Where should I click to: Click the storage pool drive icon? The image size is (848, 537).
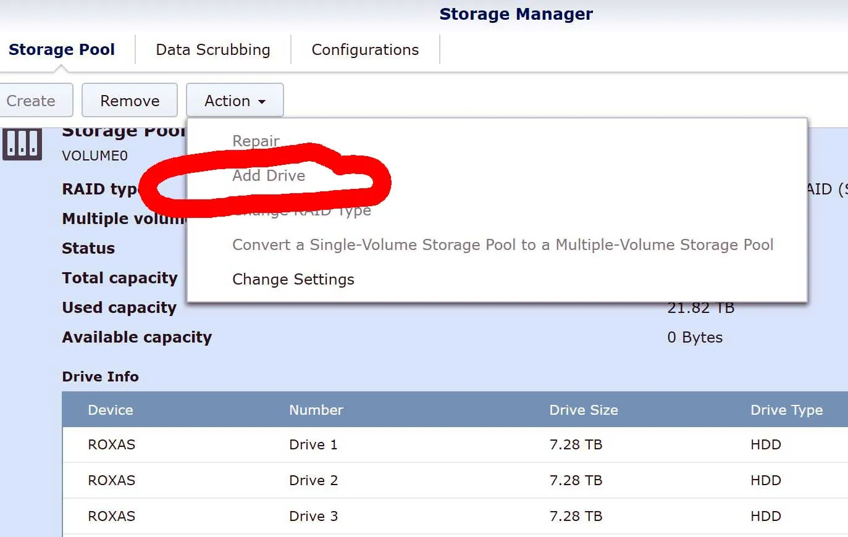pyautogui.click(x=22, y=144)
